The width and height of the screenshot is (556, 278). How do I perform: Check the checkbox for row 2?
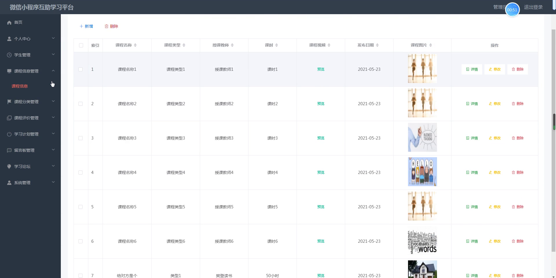coord(81,104)
